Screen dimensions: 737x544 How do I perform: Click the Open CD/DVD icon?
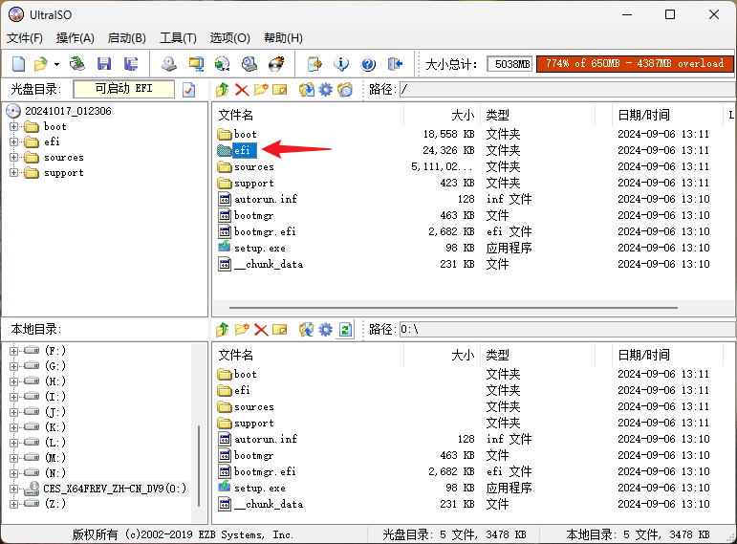click(x=77, y=64)
